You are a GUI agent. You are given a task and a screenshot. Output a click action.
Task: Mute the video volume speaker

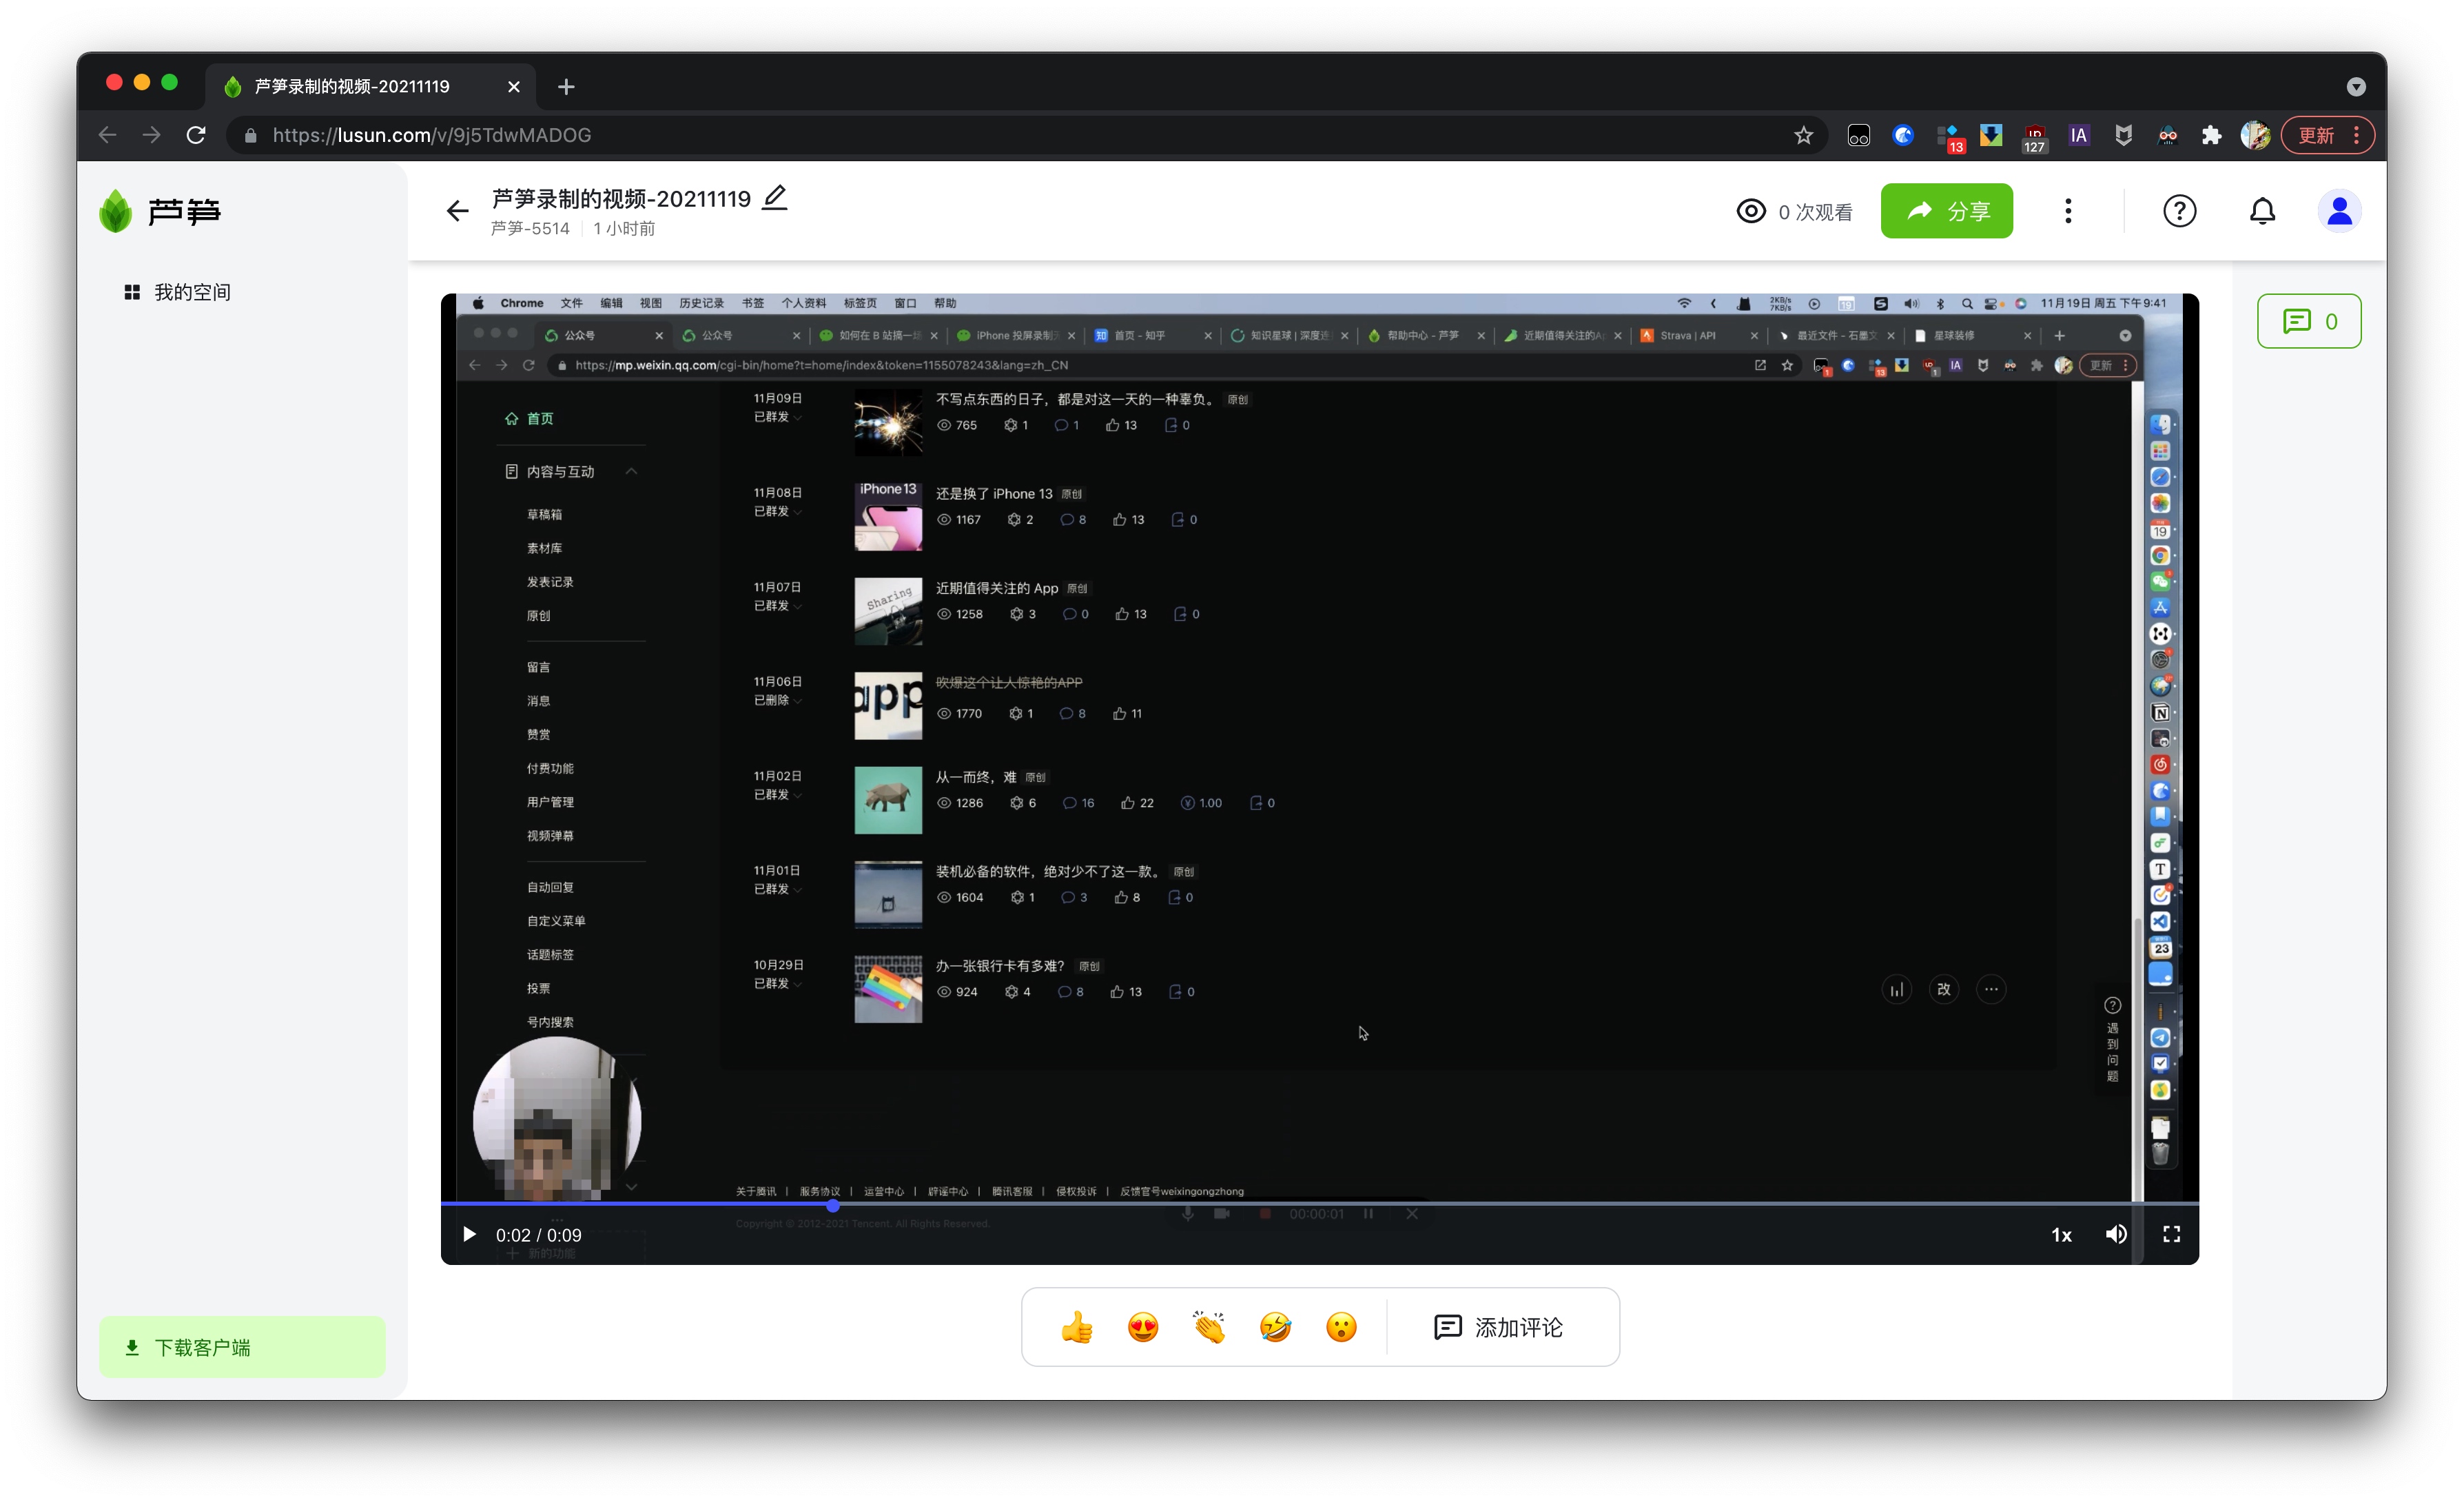(x=2116, y=1234)
